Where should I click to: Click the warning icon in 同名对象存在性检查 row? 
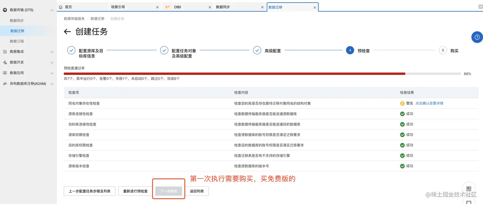tap(402, 103)
